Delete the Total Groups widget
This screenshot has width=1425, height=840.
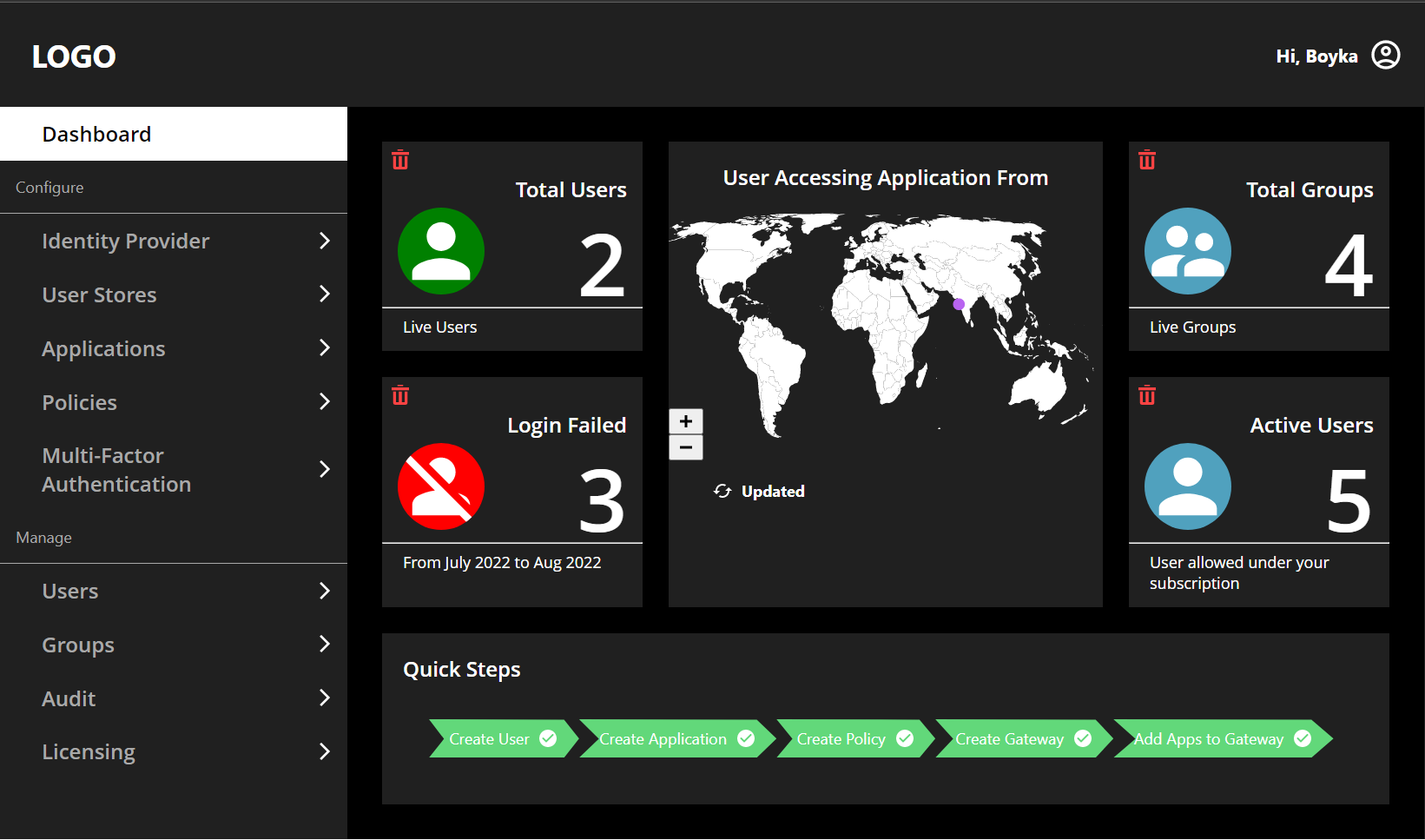[x=1147, y=160]
